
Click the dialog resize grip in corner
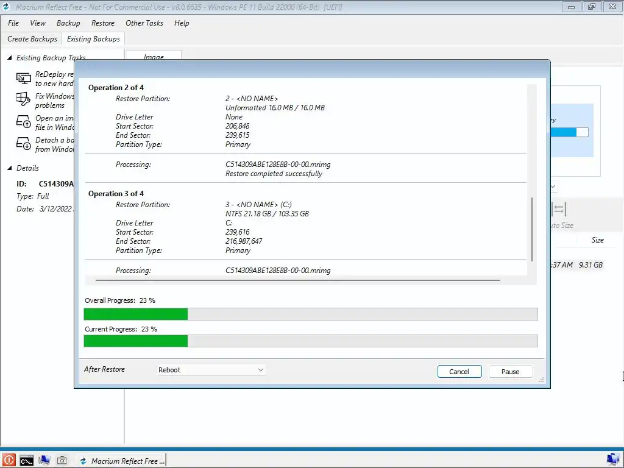(541, 380)
